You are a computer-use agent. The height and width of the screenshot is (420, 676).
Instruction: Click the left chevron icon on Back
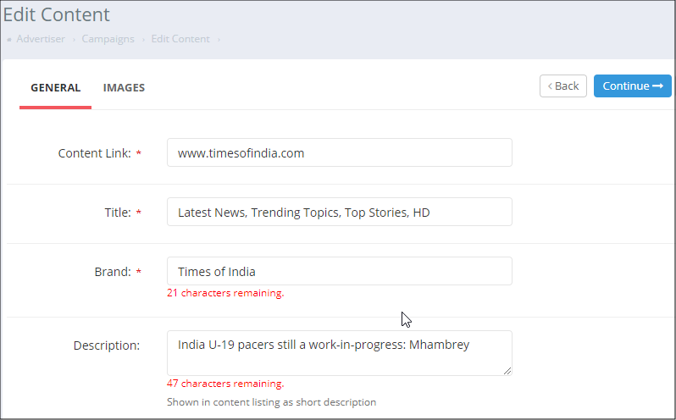(x=550, y=86)
